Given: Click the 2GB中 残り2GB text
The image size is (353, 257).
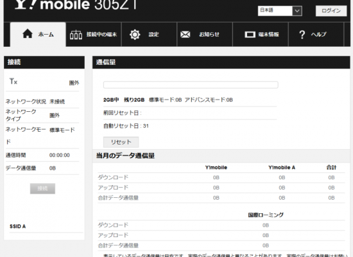Looking at the screenshot, I should point(124,100).
